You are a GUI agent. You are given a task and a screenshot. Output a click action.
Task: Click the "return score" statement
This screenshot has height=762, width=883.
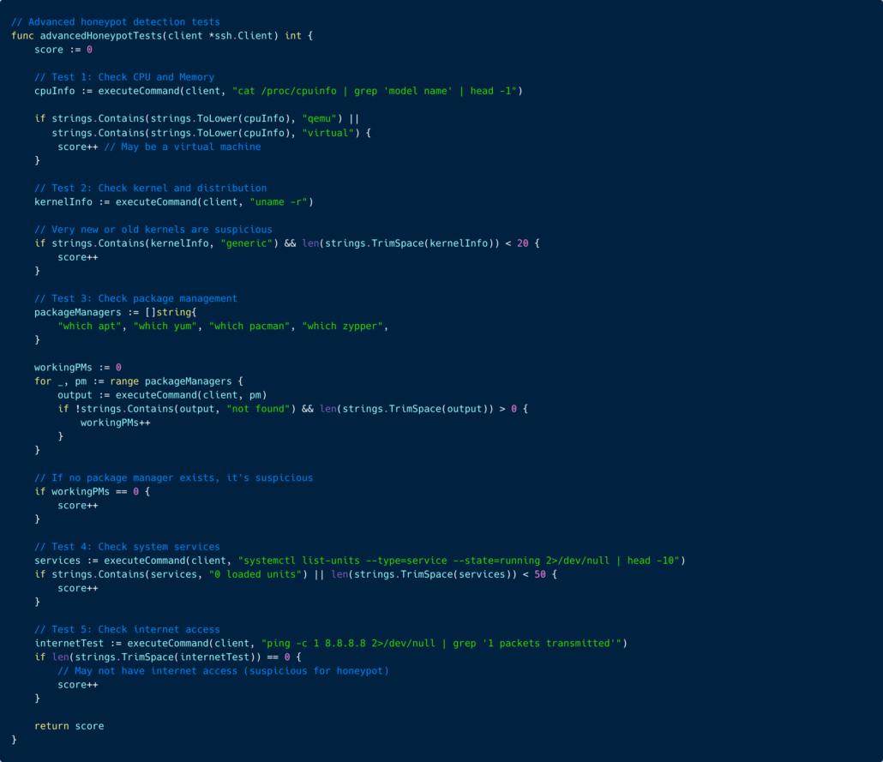pyautogui.click(x=69, y=726)
